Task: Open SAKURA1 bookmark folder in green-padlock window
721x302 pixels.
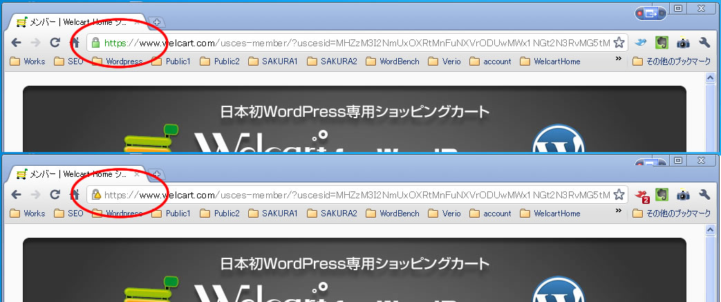Action: pyautogui.click(x=272, y=61)
